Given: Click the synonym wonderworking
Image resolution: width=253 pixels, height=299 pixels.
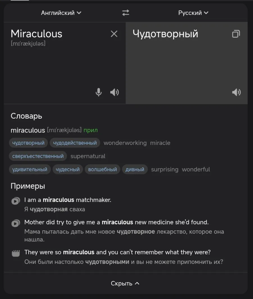Looking at the screenshot, I should 125,143.
